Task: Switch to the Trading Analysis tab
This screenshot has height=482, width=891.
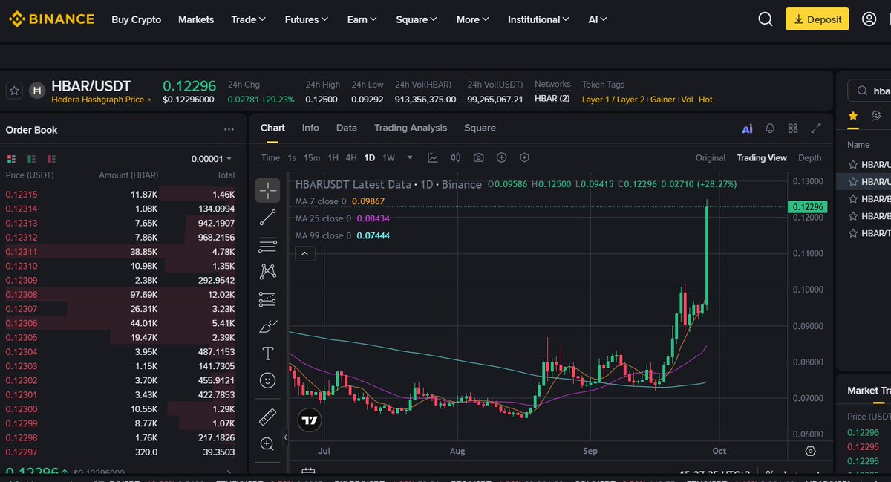Action: coord(411,128)
